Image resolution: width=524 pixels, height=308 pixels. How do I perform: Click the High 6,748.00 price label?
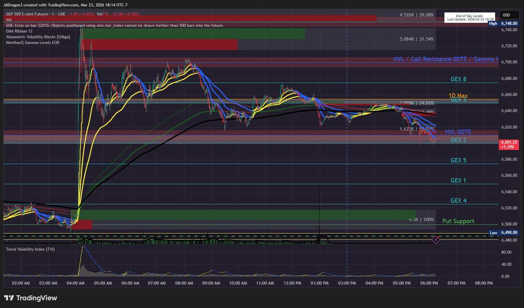[x=503, y=24]
